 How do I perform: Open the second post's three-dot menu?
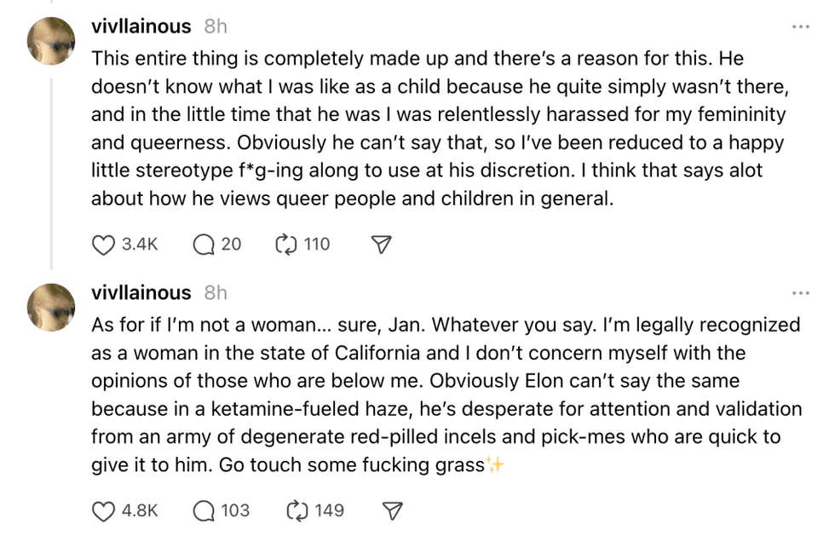800,292
